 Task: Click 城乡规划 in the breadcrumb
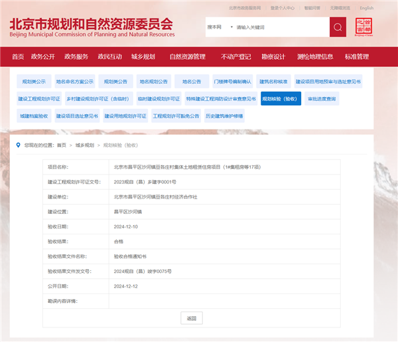point(85,145)
